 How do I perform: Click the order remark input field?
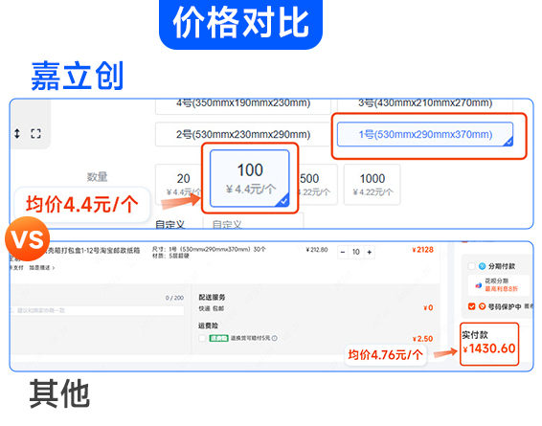[x=97, y=310]
